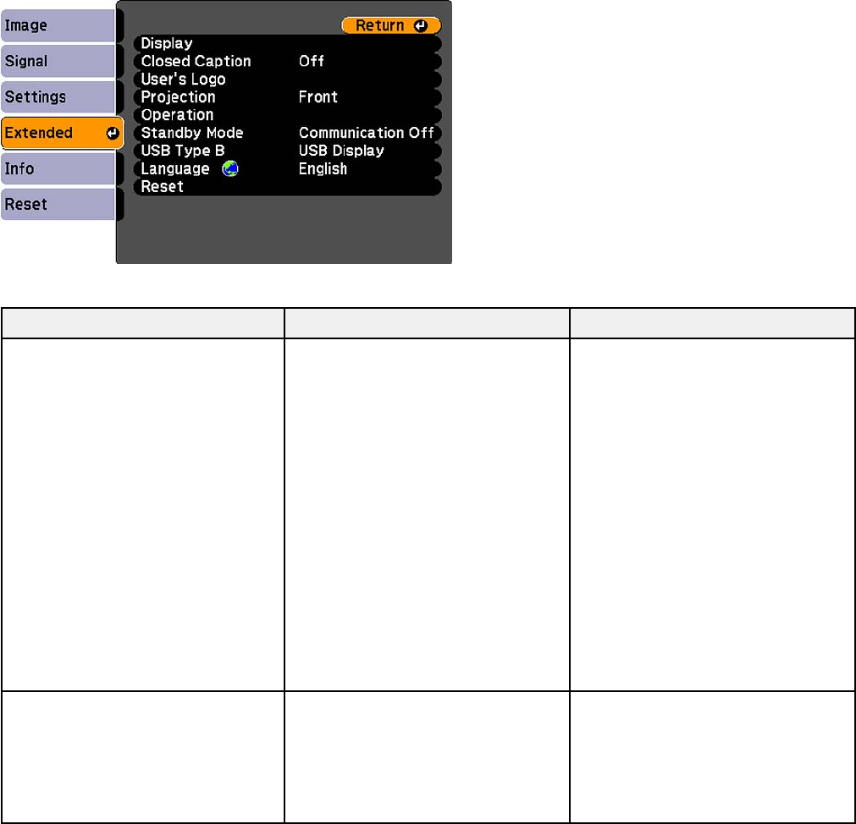
Task: Click the enter arrow icon on Return
Action: pos(420,25)
